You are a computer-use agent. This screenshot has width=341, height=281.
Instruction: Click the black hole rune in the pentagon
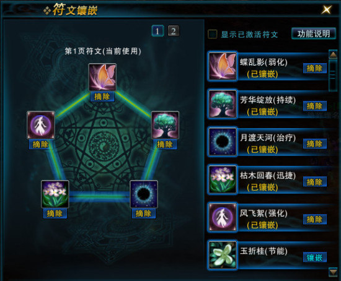coord(144,194)
